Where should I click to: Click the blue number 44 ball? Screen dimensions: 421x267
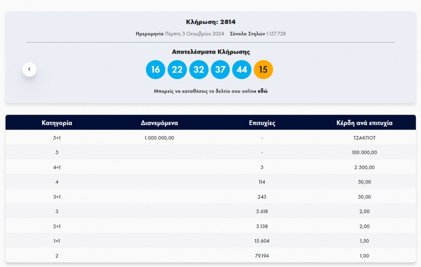click(242, 70)
